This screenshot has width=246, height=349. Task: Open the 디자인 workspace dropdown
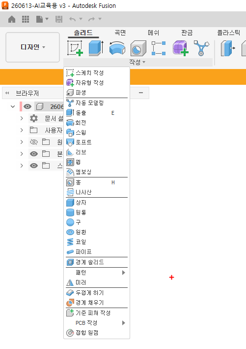coord(32,47)
